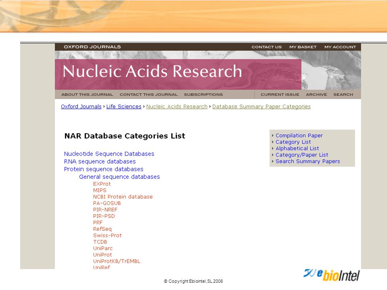Open the PIR-PSD entry
Viewport: 387px width, 290px height.
coord(104,216)
